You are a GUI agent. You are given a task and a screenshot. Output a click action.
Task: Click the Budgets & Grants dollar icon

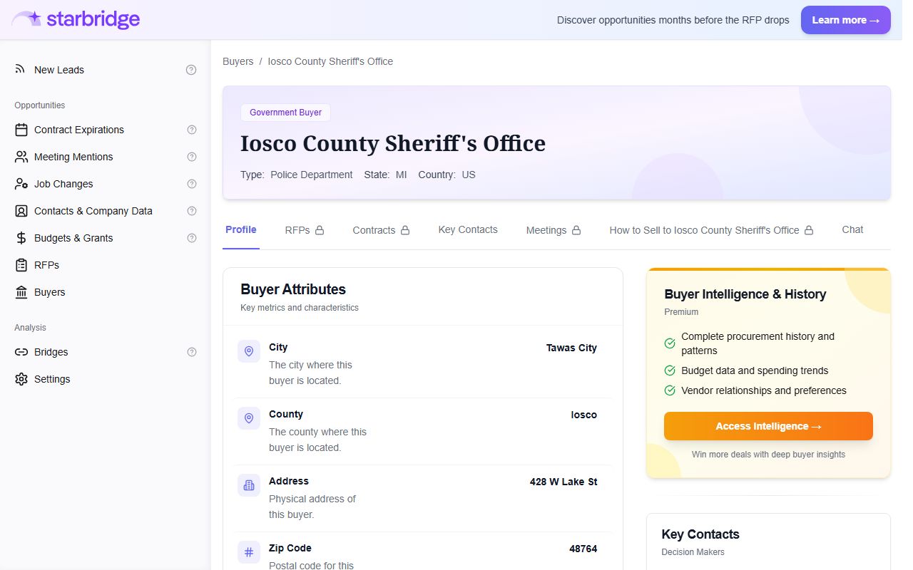tap(21, 238)
